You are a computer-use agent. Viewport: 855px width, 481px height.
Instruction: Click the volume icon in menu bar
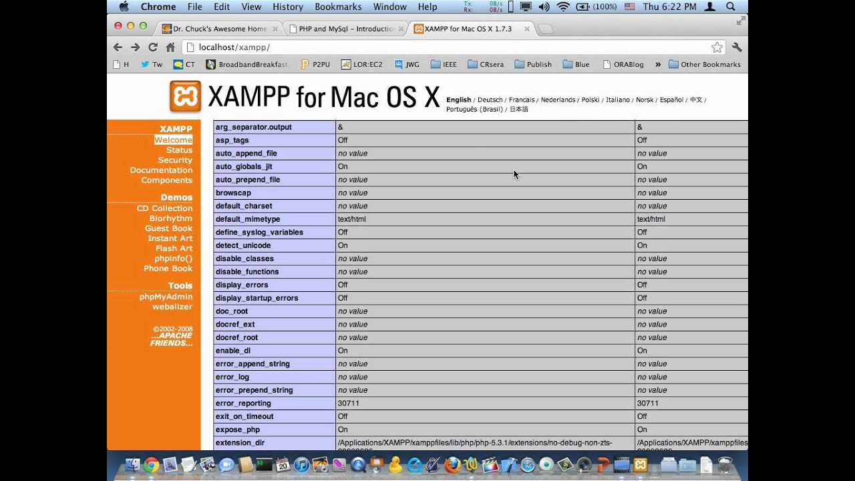pyautogui.click(x=544, y=7)
